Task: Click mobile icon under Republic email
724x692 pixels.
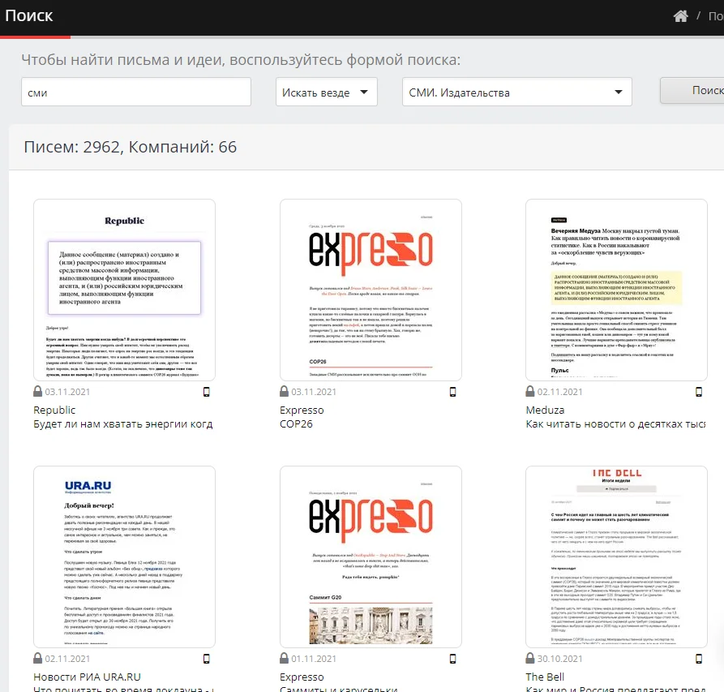Action: [207, 392]
